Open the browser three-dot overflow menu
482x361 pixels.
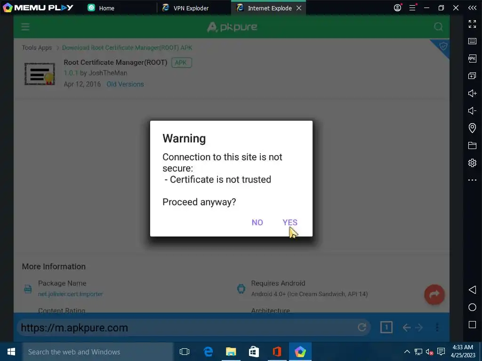[x=437, y=328]
